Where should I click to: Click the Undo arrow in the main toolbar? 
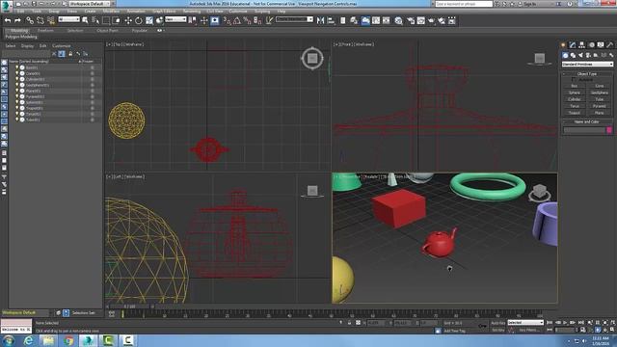point(8,20)
